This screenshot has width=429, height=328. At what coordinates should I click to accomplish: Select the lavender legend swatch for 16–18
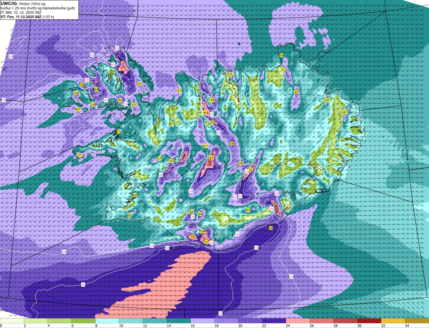pos(202,321)
